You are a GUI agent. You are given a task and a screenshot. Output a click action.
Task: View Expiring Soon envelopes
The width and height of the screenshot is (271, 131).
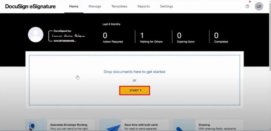[185, 38]
